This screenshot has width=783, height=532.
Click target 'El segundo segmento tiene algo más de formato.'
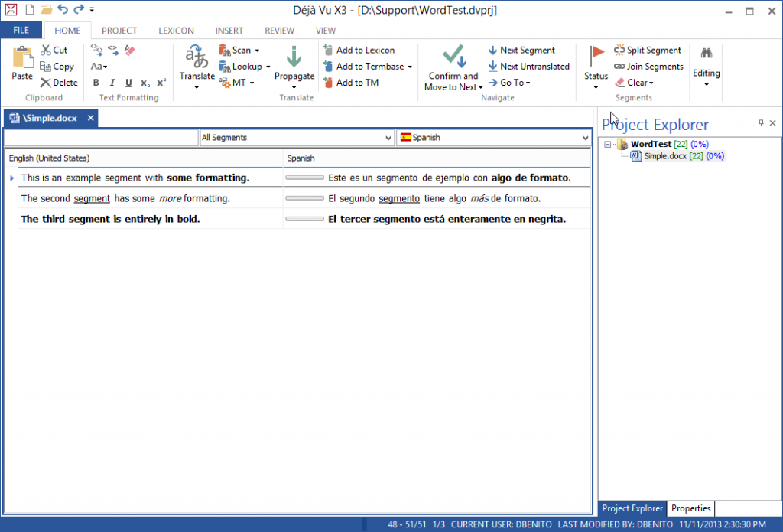pyautogui.click(x=434, y=198)
